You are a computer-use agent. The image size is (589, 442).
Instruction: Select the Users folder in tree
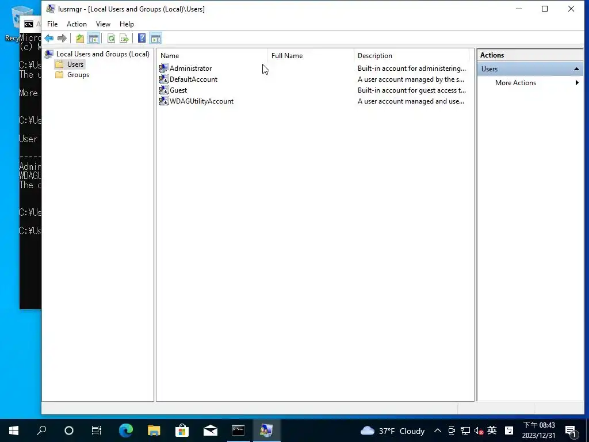75,64
